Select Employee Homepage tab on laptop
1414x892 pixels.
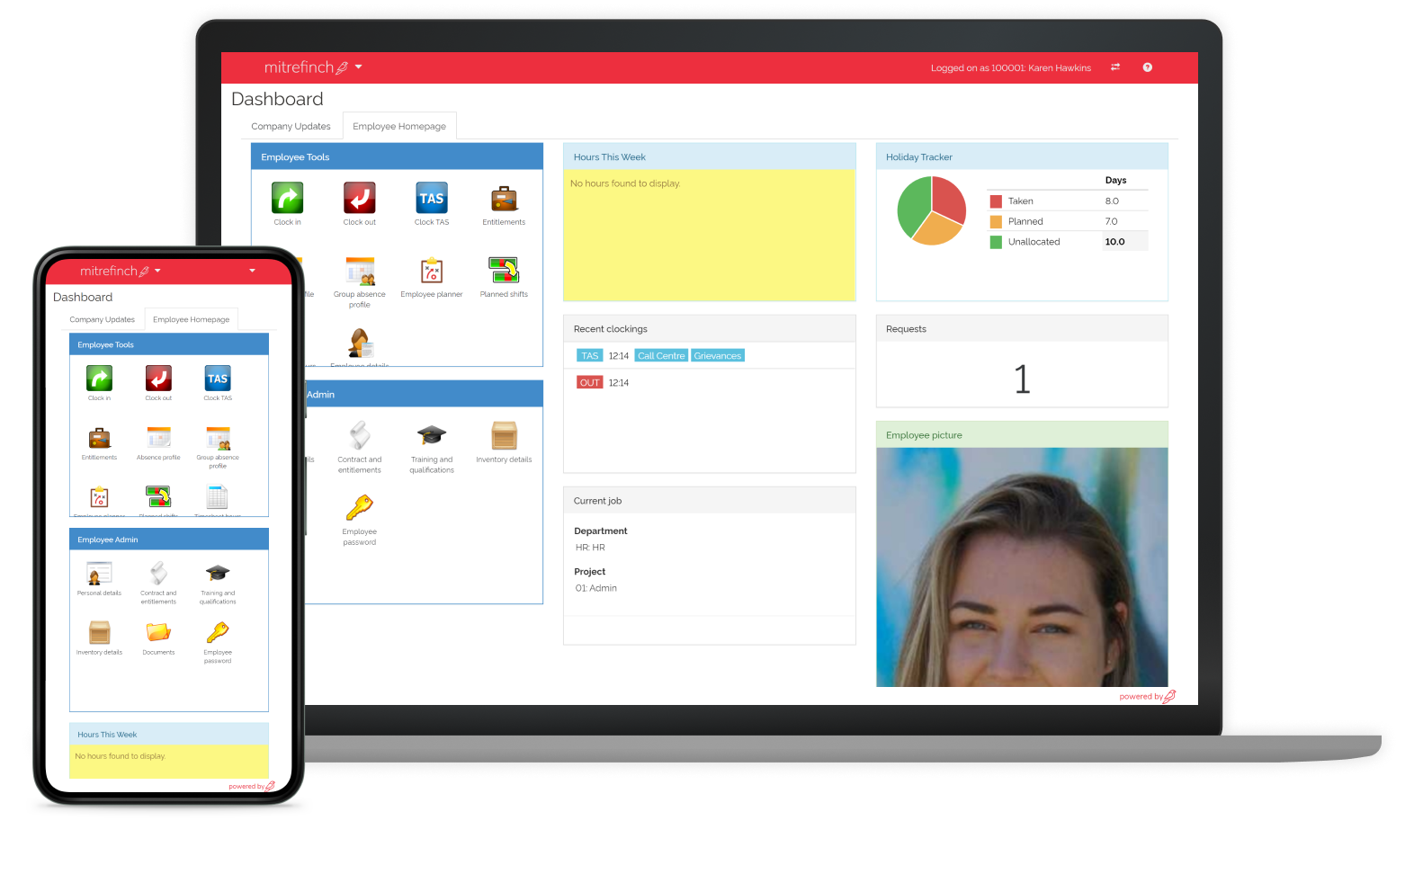click(x=399, y=127)
